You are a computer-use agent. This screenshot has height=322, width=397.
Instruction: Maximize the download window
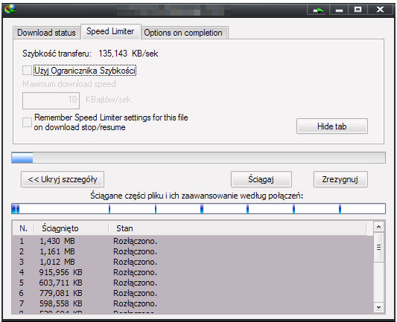(x=358, y=10)
